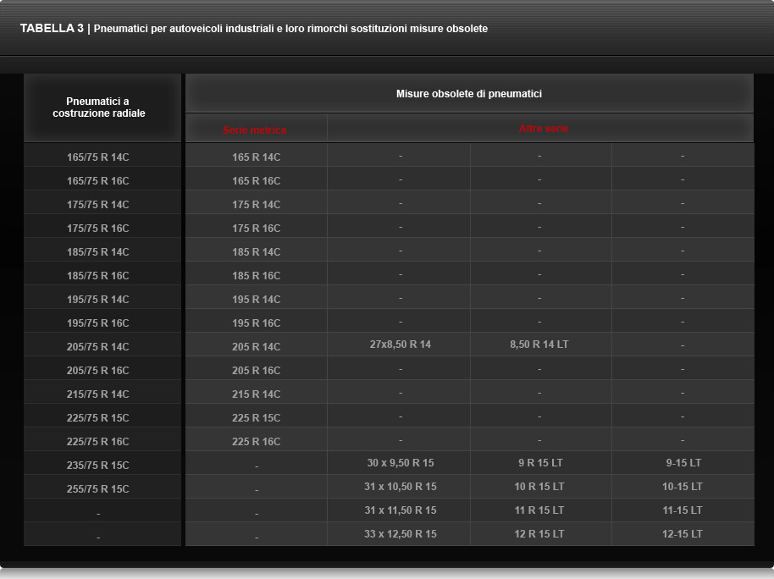Image resolution: width=774 pixels, height=579 pixels.
Task: Click the "11-15 LT" cell
Action: (x=683, y=510)
